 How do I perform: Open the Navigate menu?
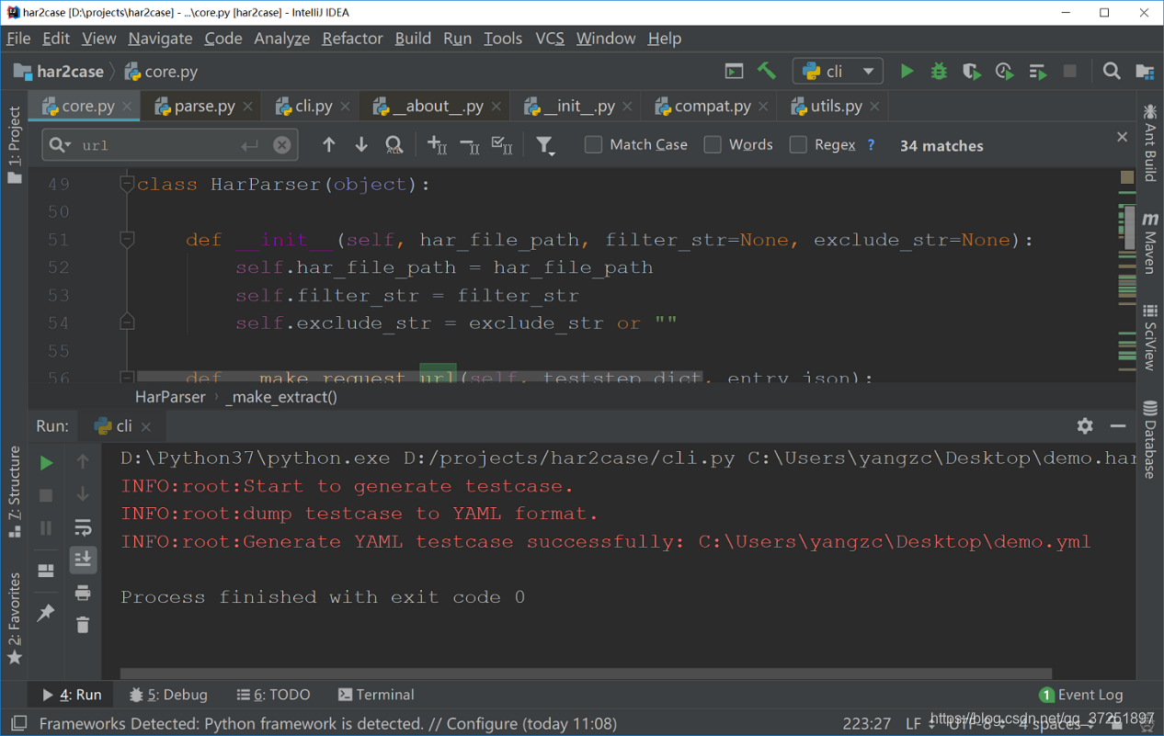(x=160, y=39)
